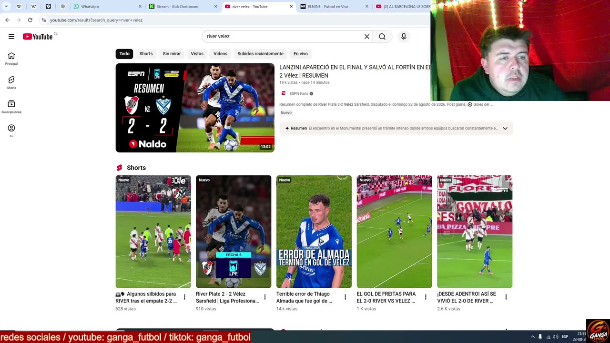
Task: Filter results by Subidos recientemente chip
Action: coord(260,54)
